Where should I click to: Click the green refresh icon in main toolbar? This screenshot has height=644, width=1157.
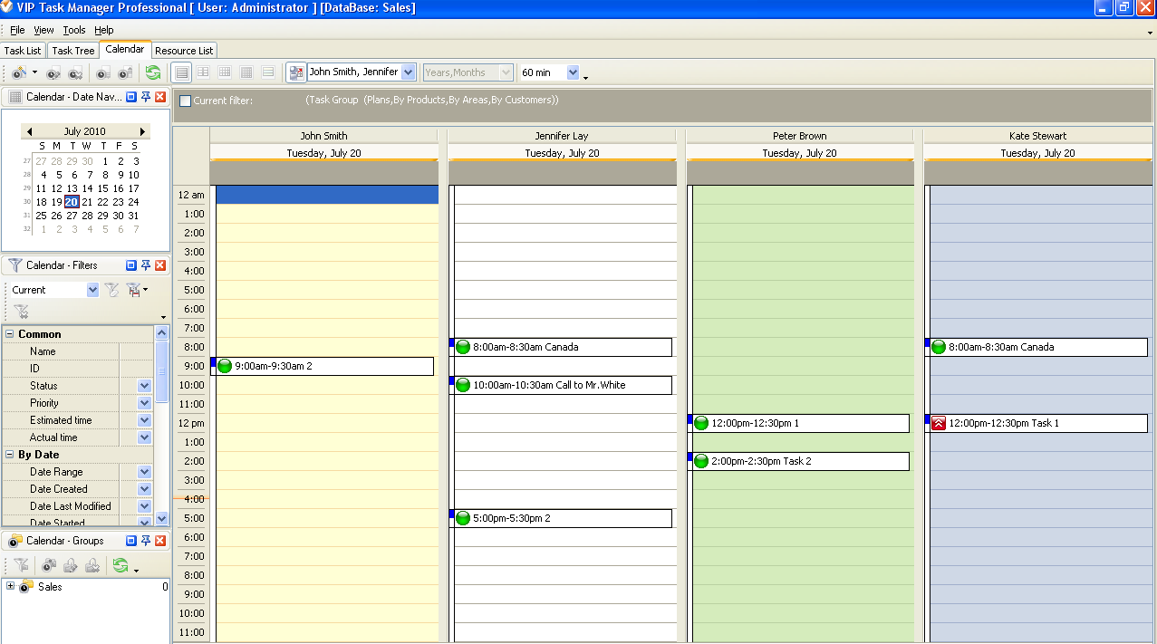click(x=152, y=72)
